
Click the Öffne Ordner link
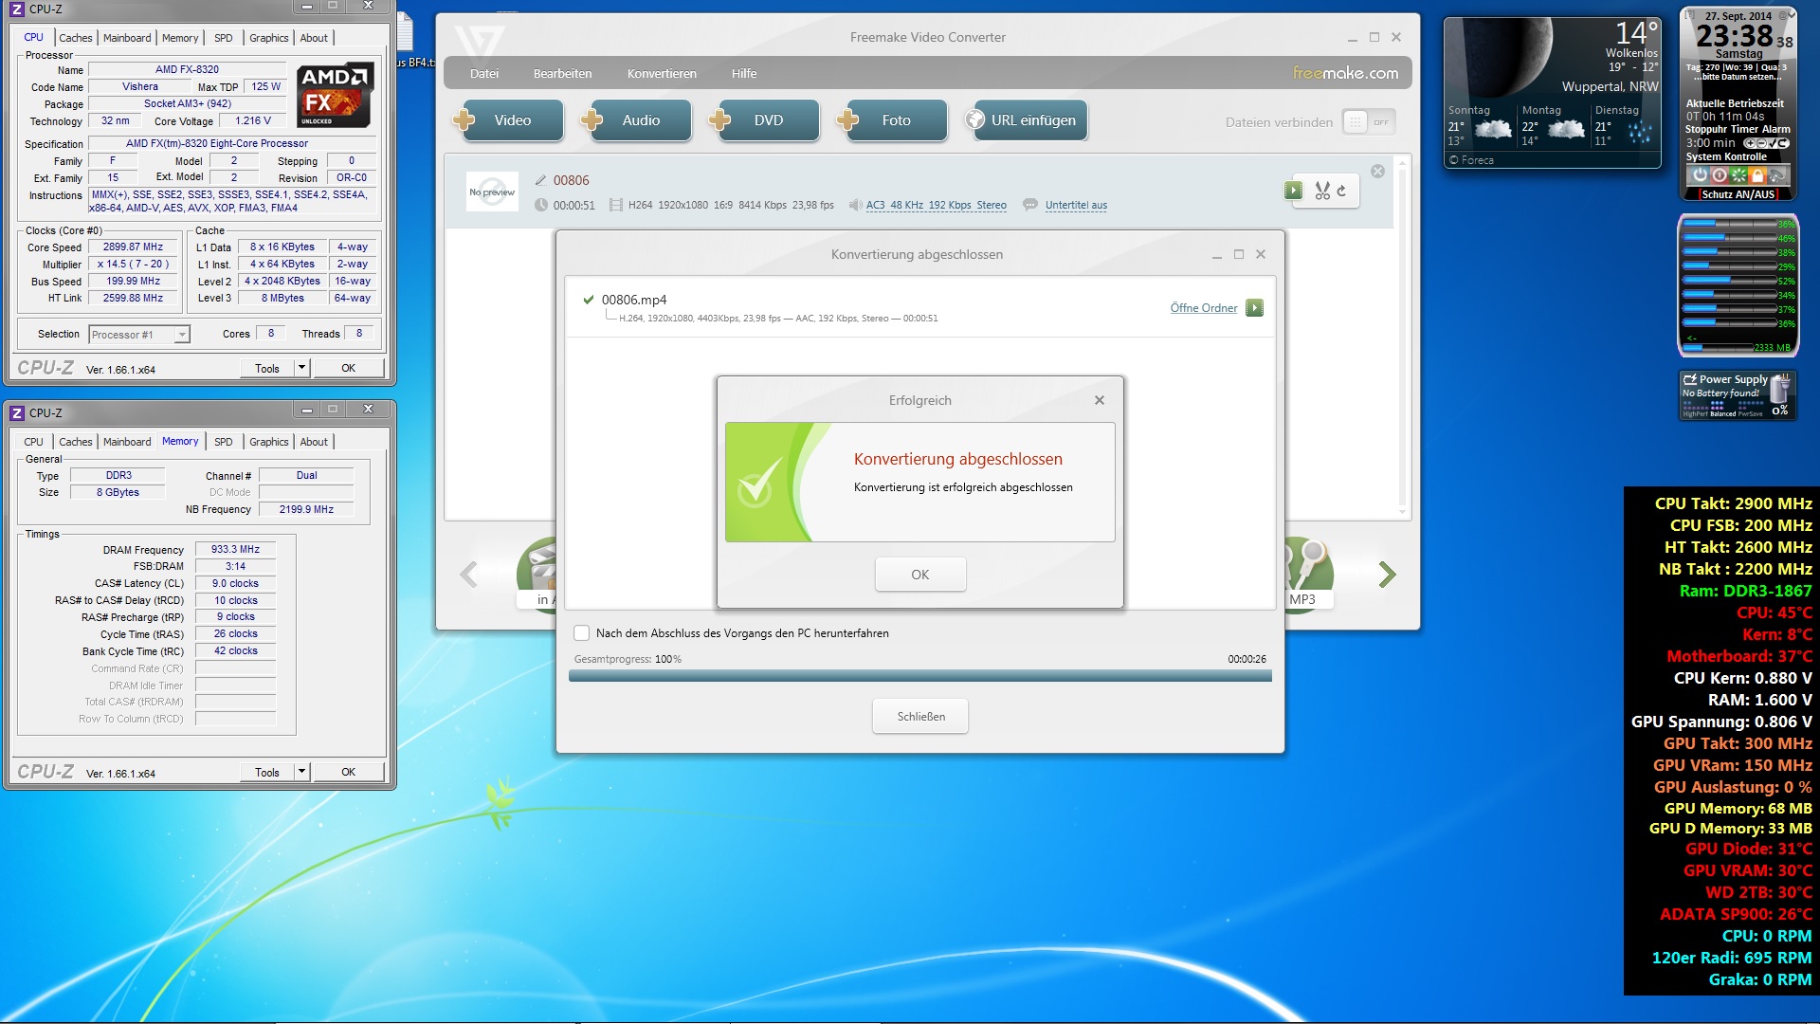click(x=1203, y=308)
